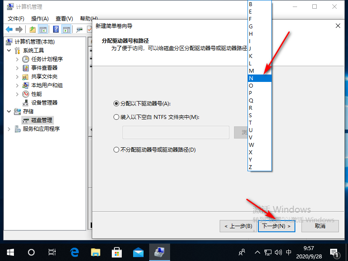Toggle the show/hide action pane icon
Viewport: 348px width, 261px height.
(66, 29)
